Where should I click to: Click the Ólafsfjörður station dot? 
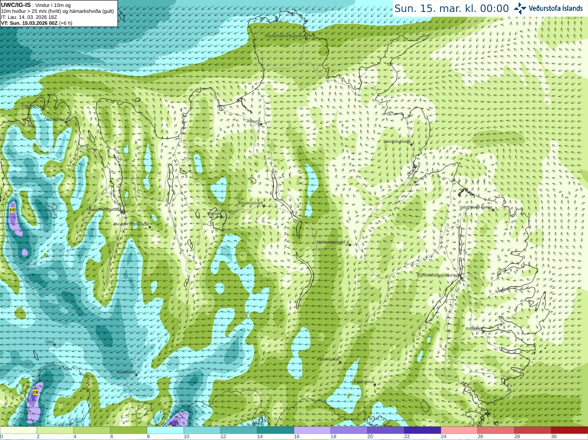(x=67, y=122)
